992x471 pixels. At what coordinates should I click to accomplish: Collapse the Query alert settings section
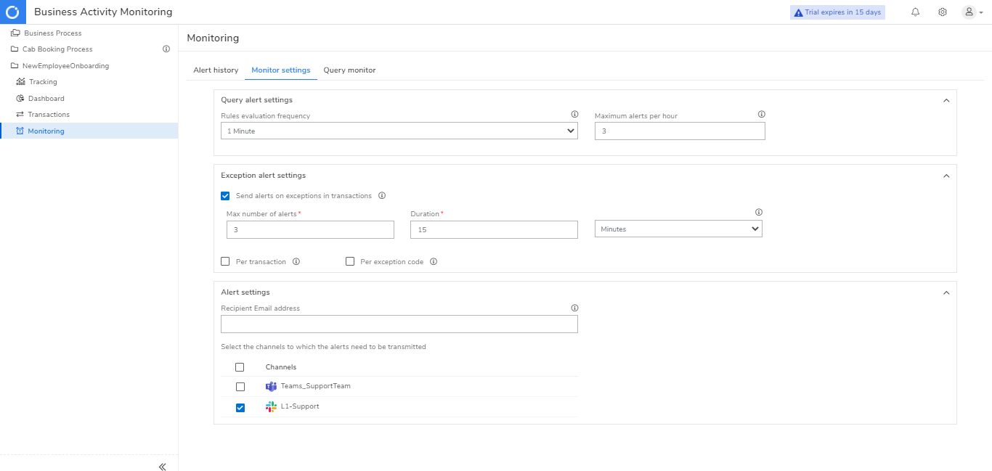tap(946, 100)
